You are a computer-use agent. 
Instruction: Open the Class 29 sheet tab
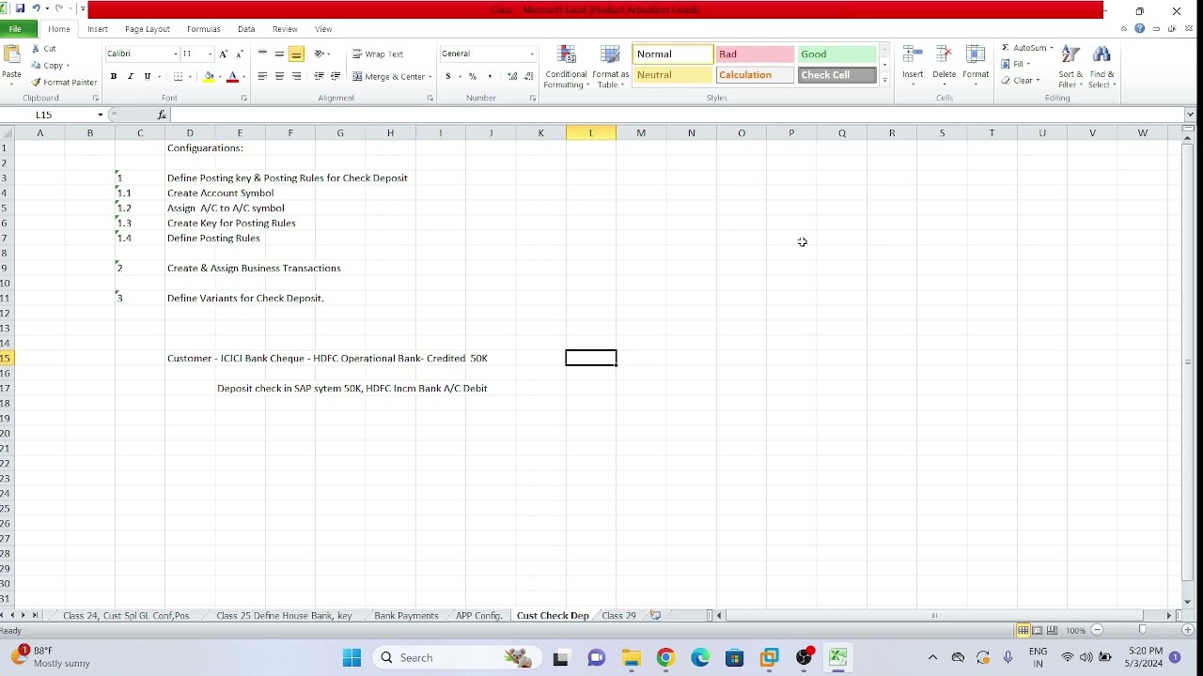(x=618, y=616)
